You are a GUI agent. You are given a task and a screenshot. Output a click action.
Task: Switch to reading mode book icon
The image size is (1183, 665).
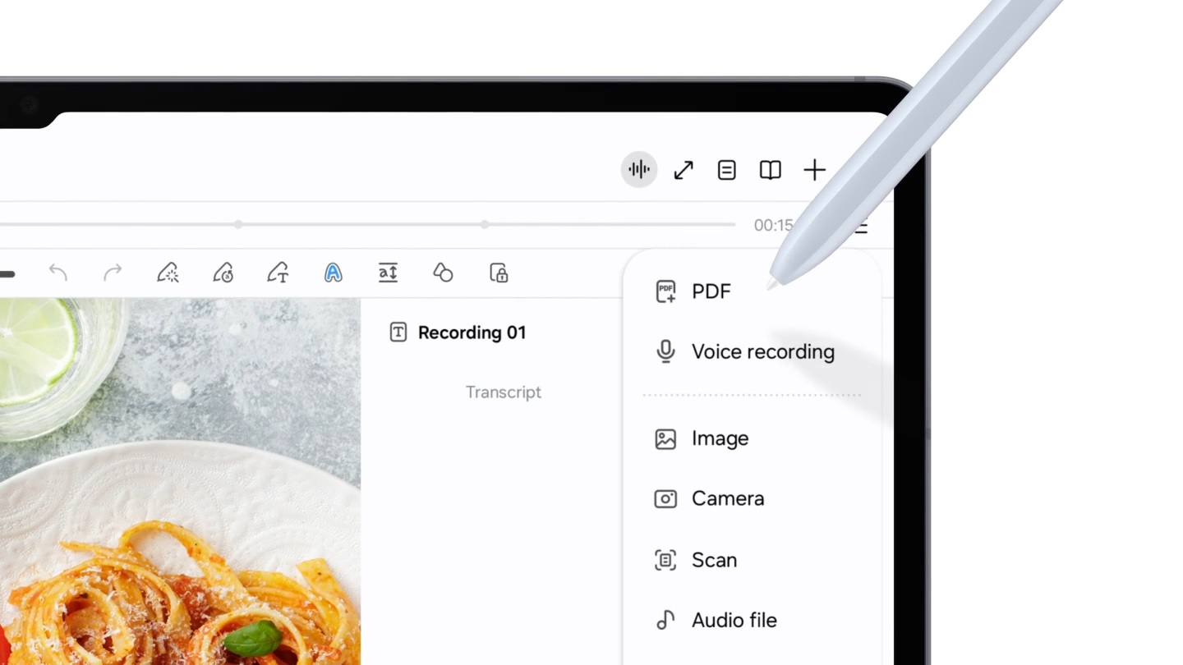click(x=770, y=170)
